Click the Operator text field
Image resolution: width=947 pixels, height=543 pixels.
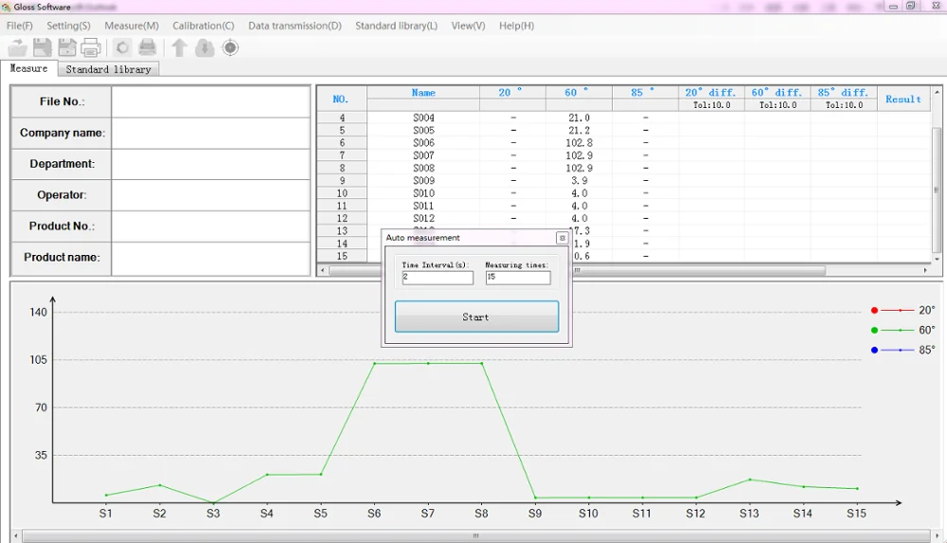point(210,195)
